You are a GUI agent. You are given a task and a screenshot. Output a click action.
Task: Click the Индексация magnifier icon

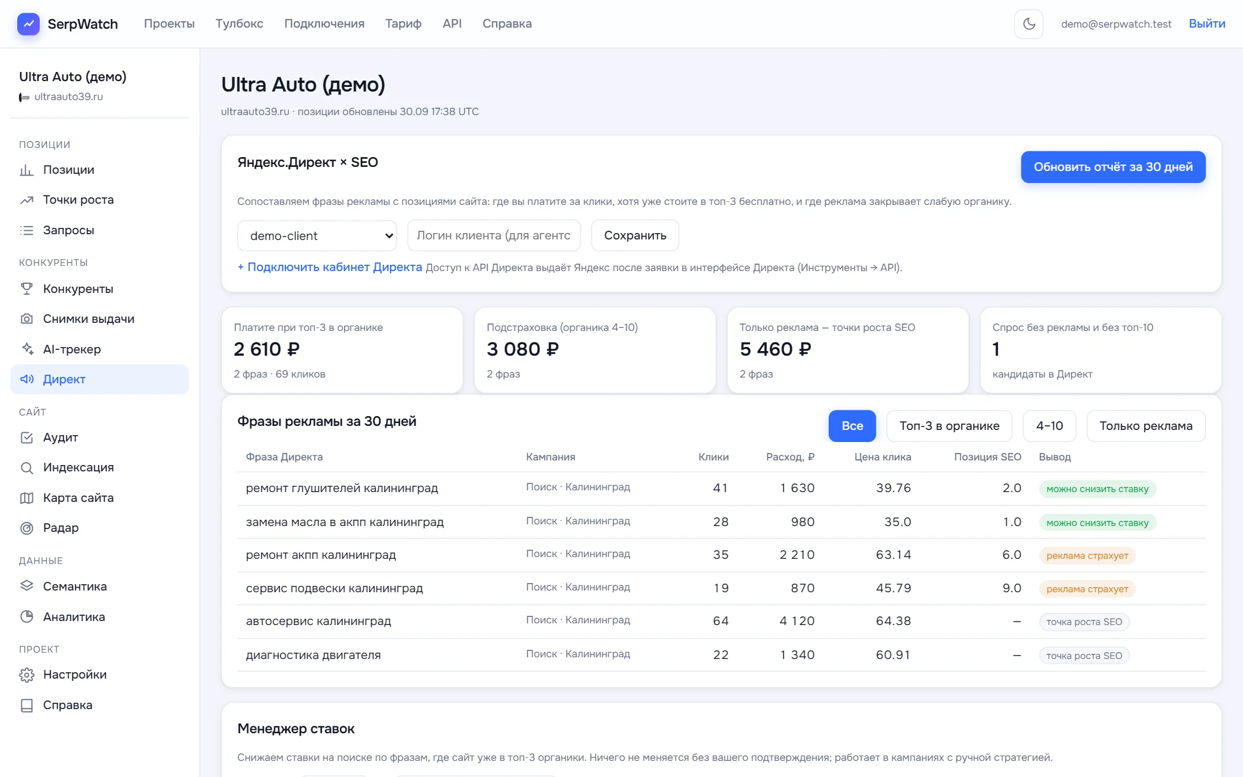26,467
